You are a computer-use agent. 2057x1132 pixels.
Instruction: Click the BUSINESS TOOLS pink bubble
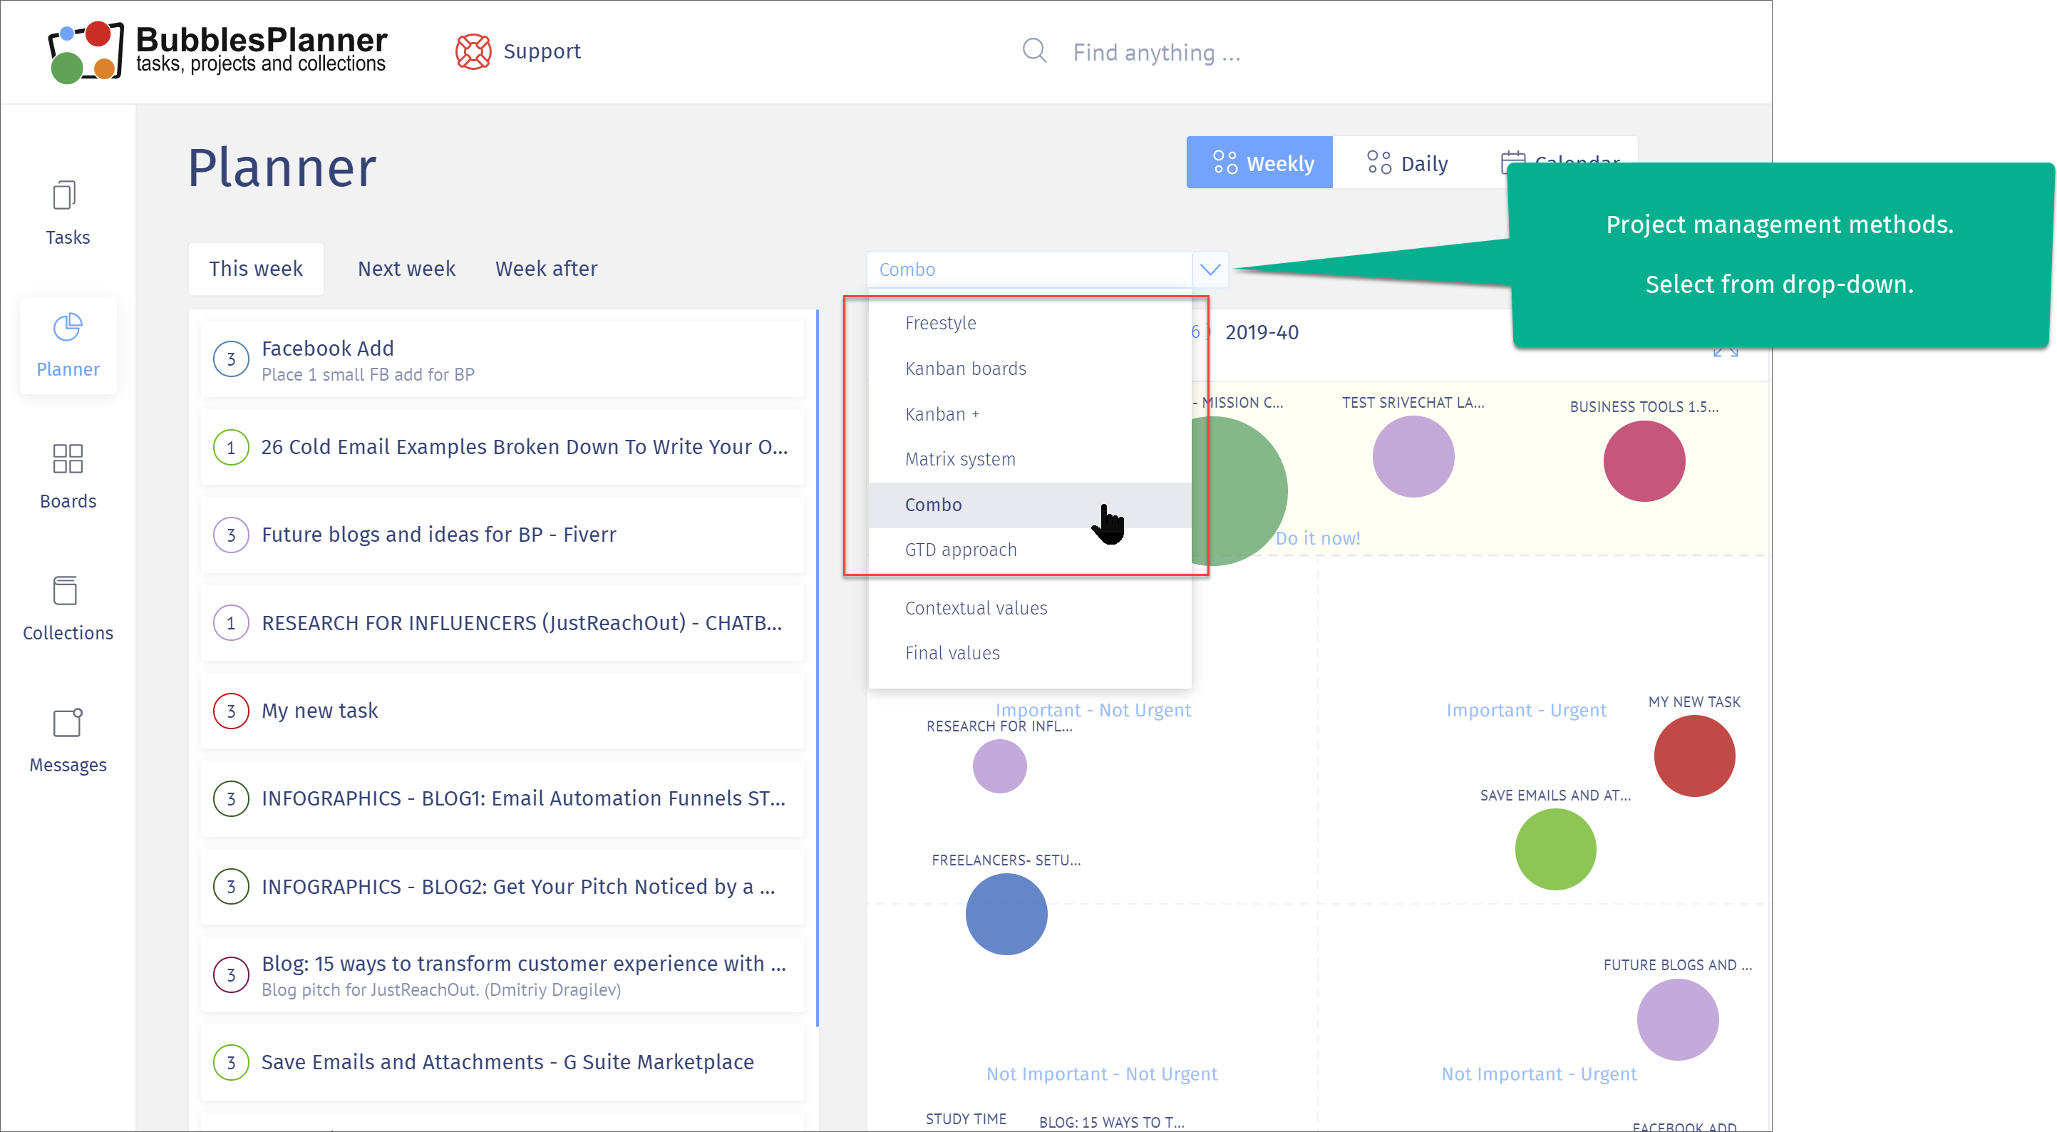click(x=1644, y=461)
